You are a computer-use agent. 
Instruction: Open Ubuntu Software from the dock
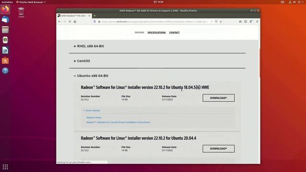[5, 61]
